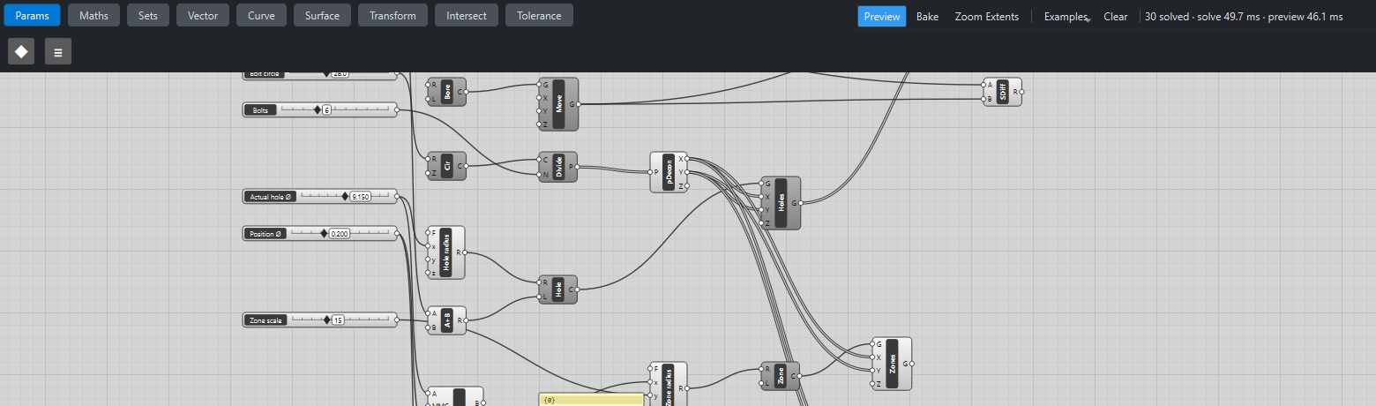Screen dimensions: 1376x406
Task: Expand the Examples dropdown
Action: (x=1066, y=17)
